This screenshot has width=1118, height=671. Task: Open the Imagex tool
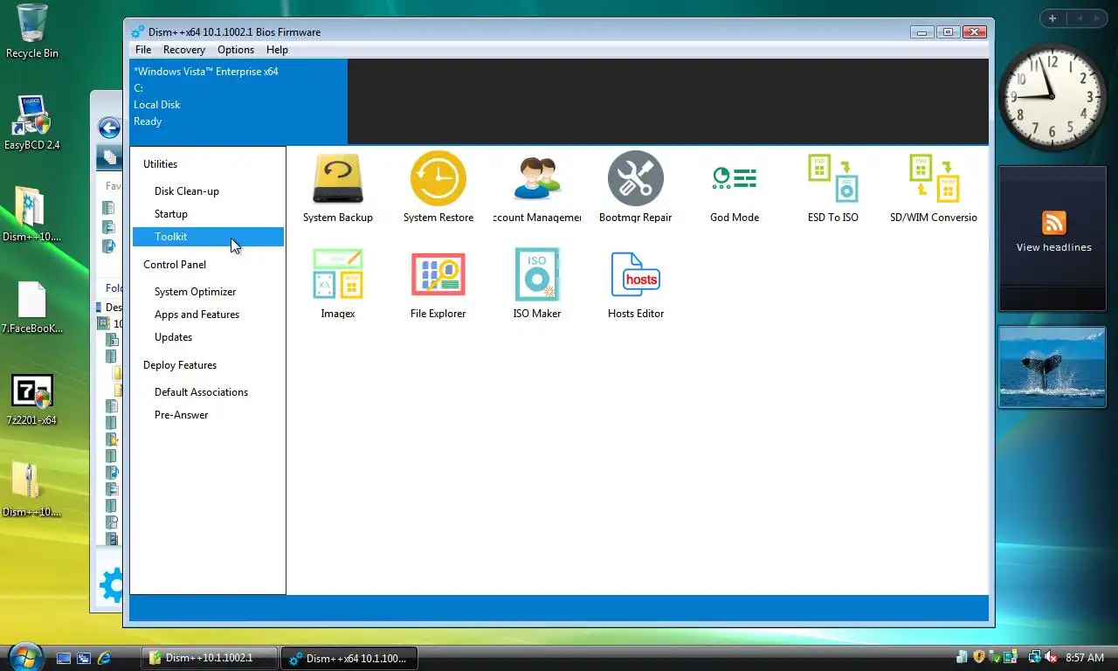pyautogui.click(x=338, y=284)
